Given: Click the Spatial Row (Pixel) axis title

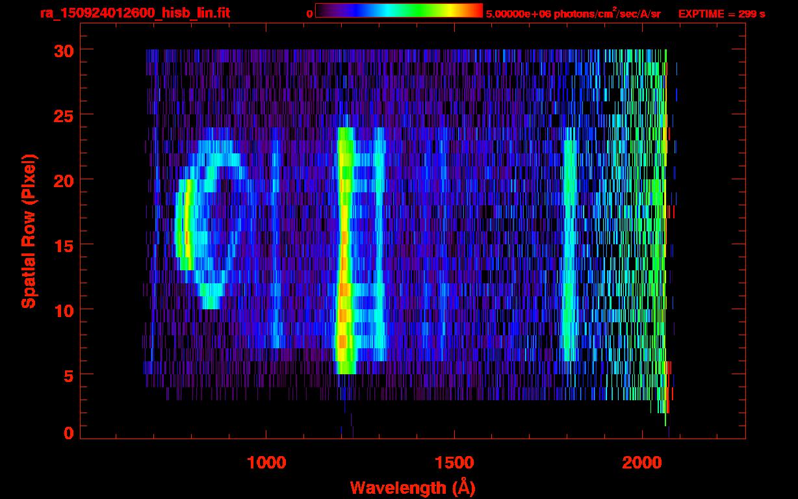Looking at the screenshot, I should (x=29, y=231).
